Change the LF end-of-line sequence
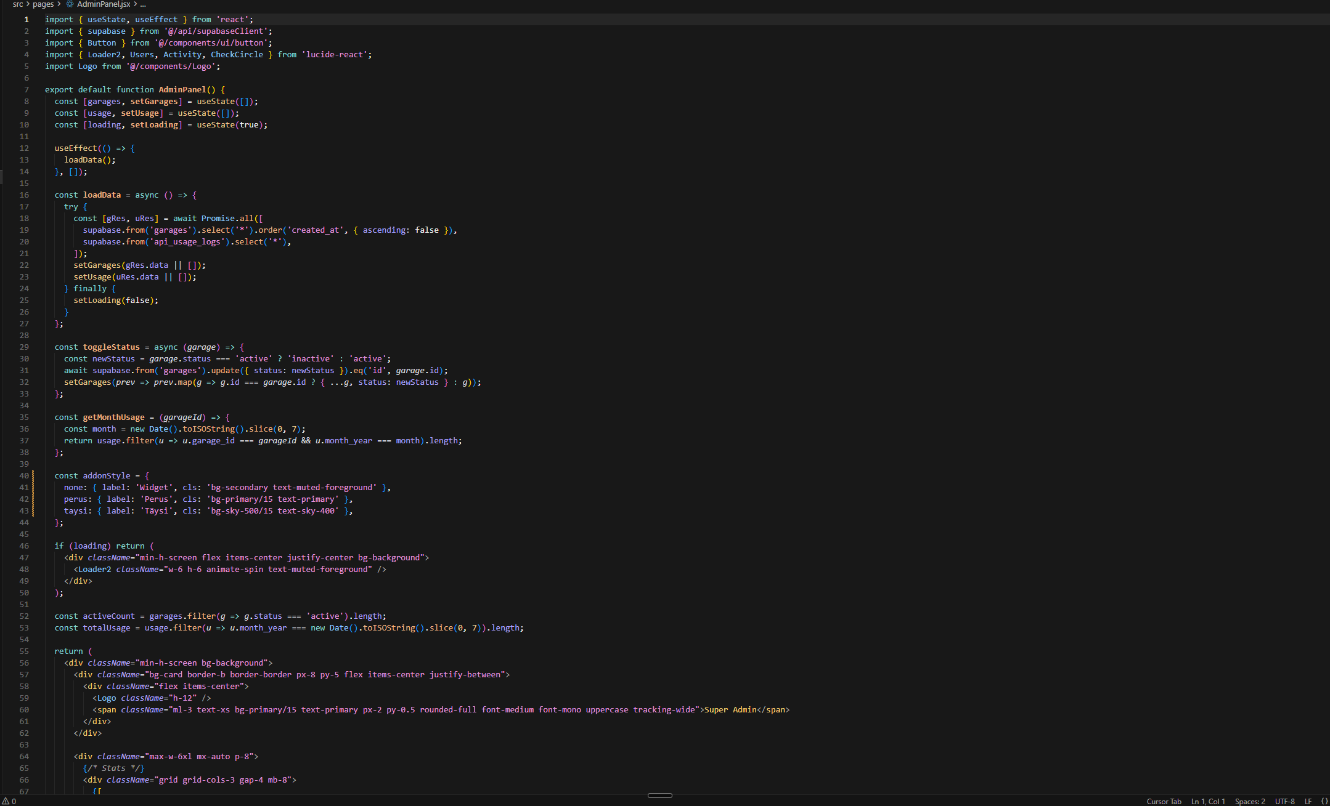 1308,801
